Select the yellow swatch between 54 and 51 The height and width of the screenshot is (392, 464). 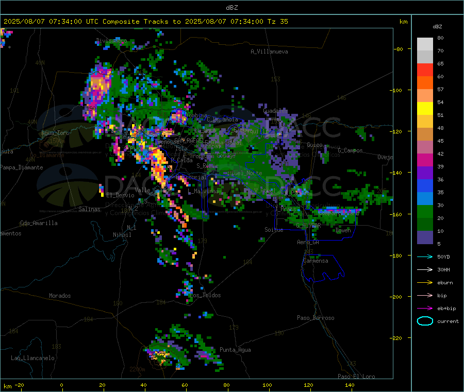(x=425, y=109)
